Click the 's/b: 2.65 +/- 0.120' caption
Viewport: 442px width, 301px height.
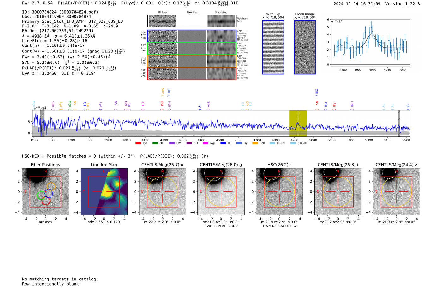[104, 222]
